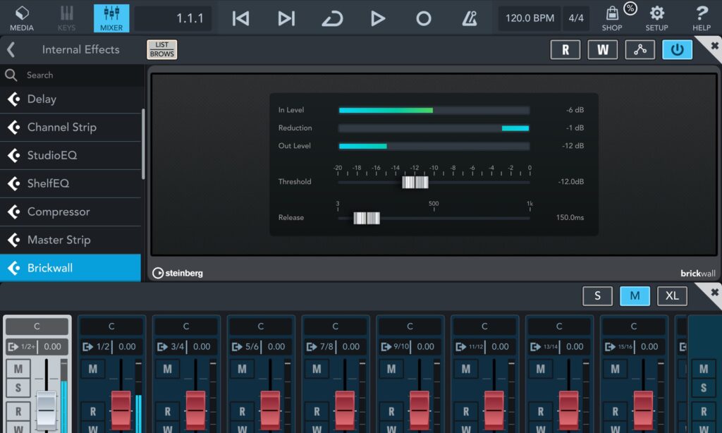Image resolution: width=722 pixels, height=433 pixels.
Task: Enable Read automation for the effect
Action: click(x=565, y=49)
